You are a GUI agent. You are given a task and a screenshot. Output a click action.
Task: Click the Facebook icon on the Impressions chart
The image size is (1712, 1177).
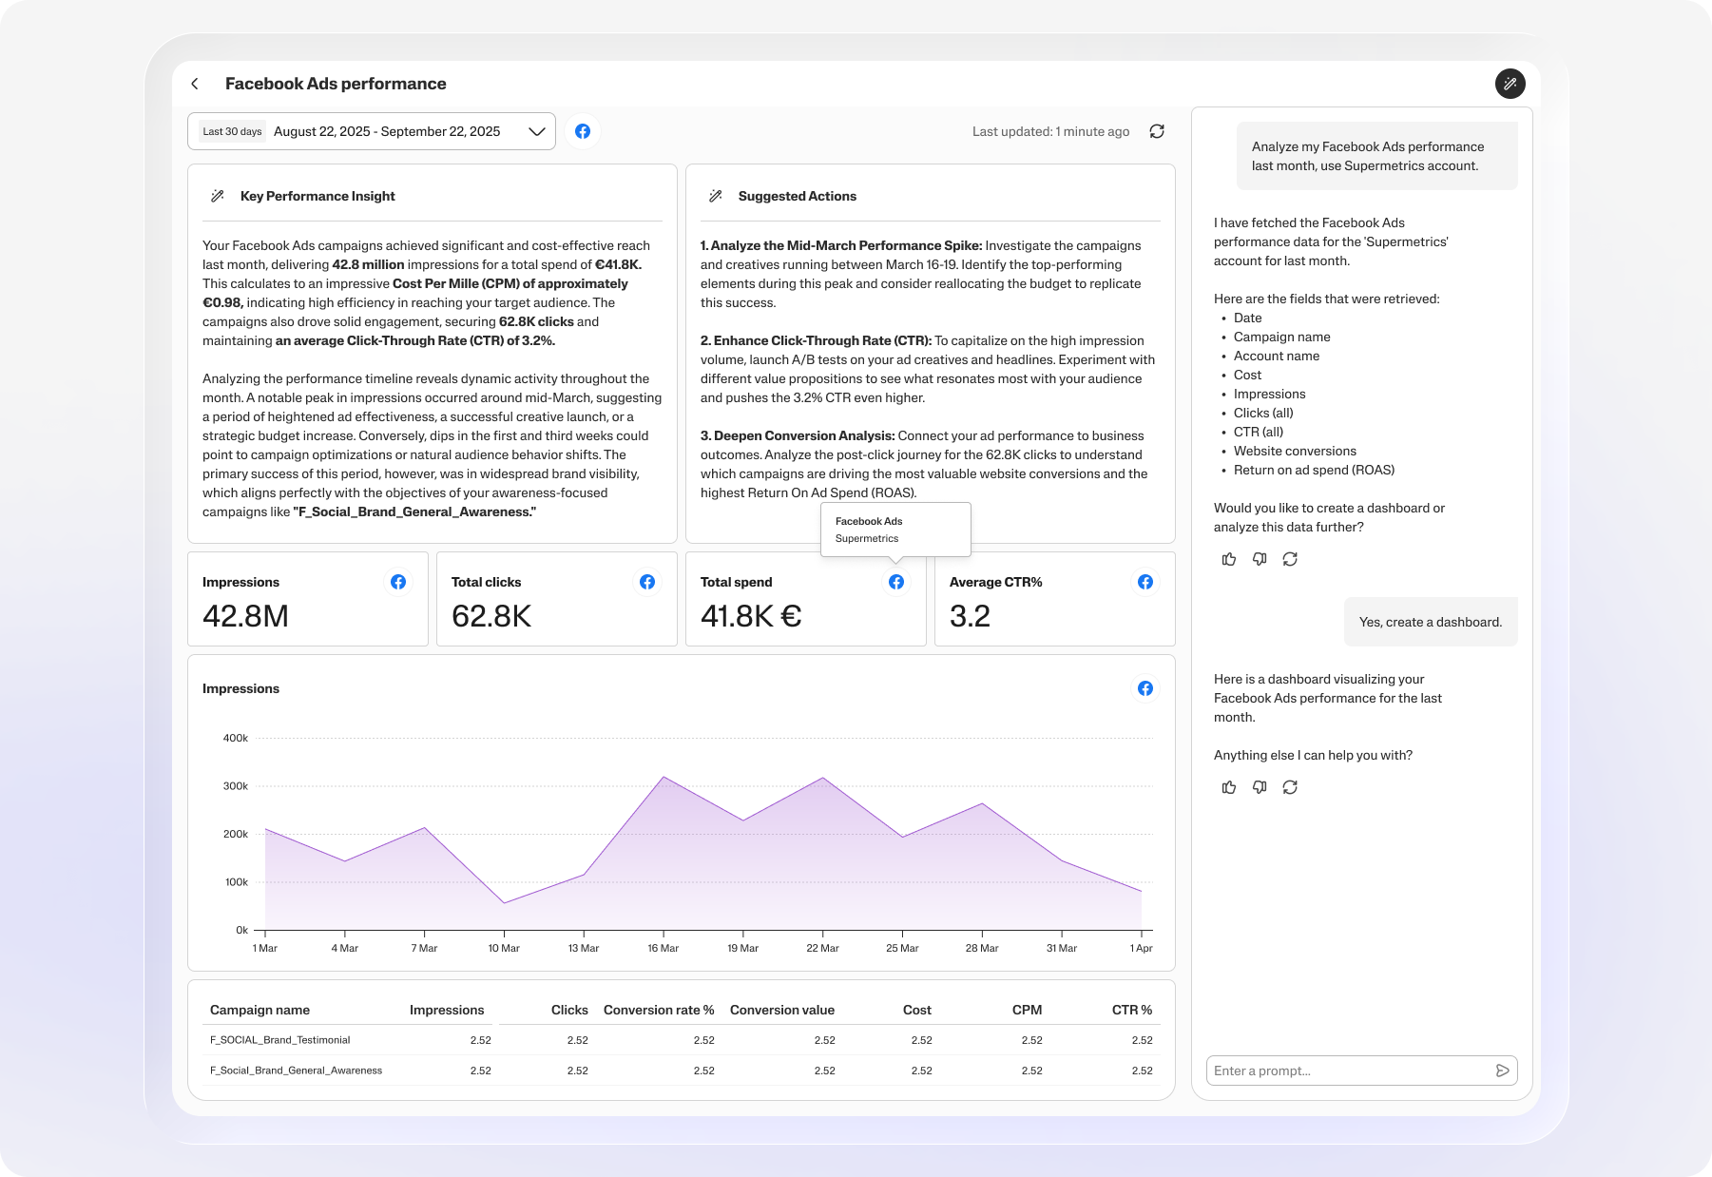point(1145,688)
